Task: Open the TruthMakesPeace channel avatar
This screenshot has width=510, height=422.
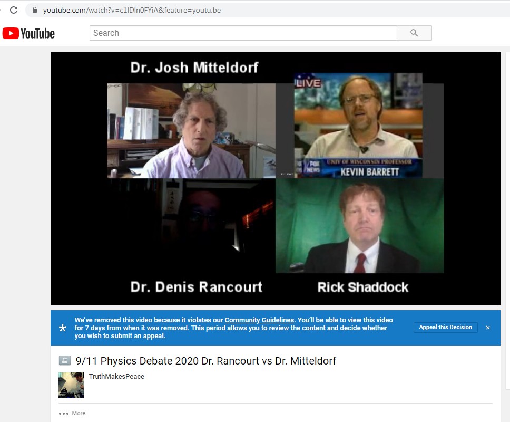Action: pos(71,385)
